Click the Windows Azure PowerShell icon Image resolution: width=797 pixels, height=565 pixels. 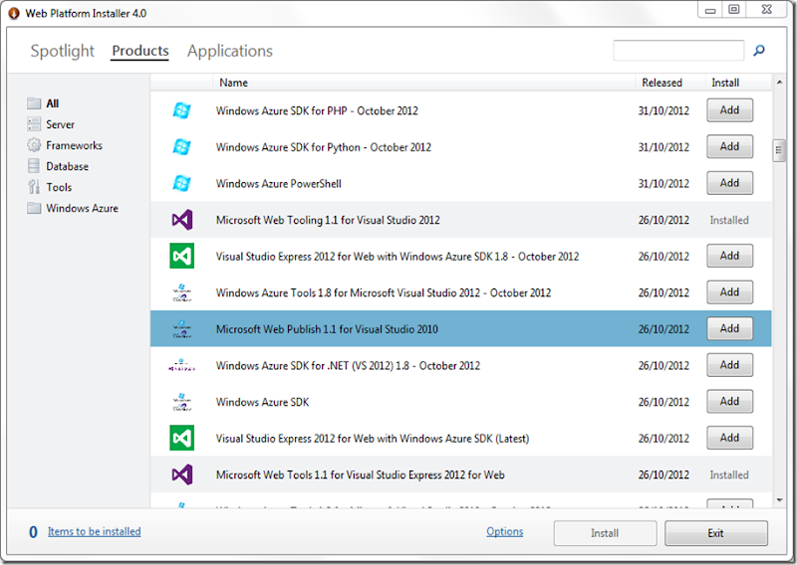(182, 183)
